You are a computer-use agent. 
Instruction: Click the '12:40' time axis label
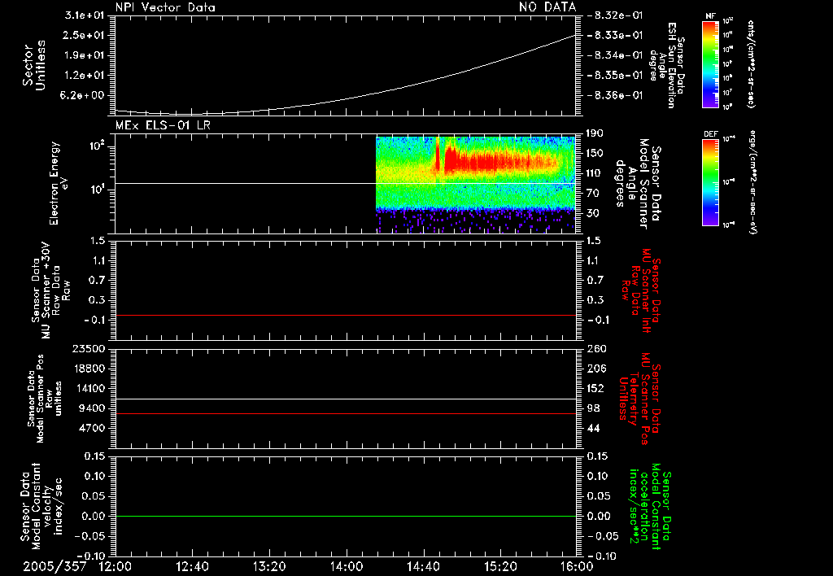click(192, 566)
